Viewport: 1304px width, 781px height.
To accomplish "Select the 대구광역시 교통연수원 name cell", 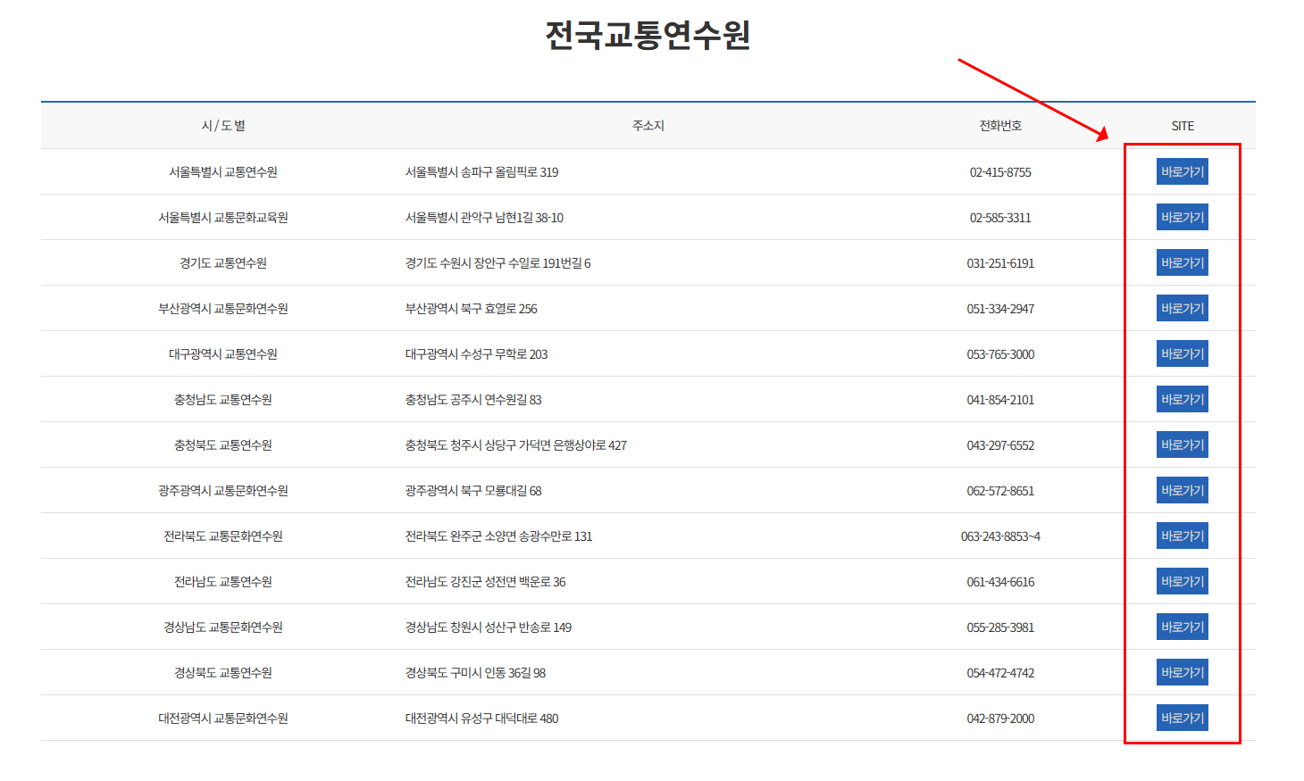I will (x=223, y=353).
